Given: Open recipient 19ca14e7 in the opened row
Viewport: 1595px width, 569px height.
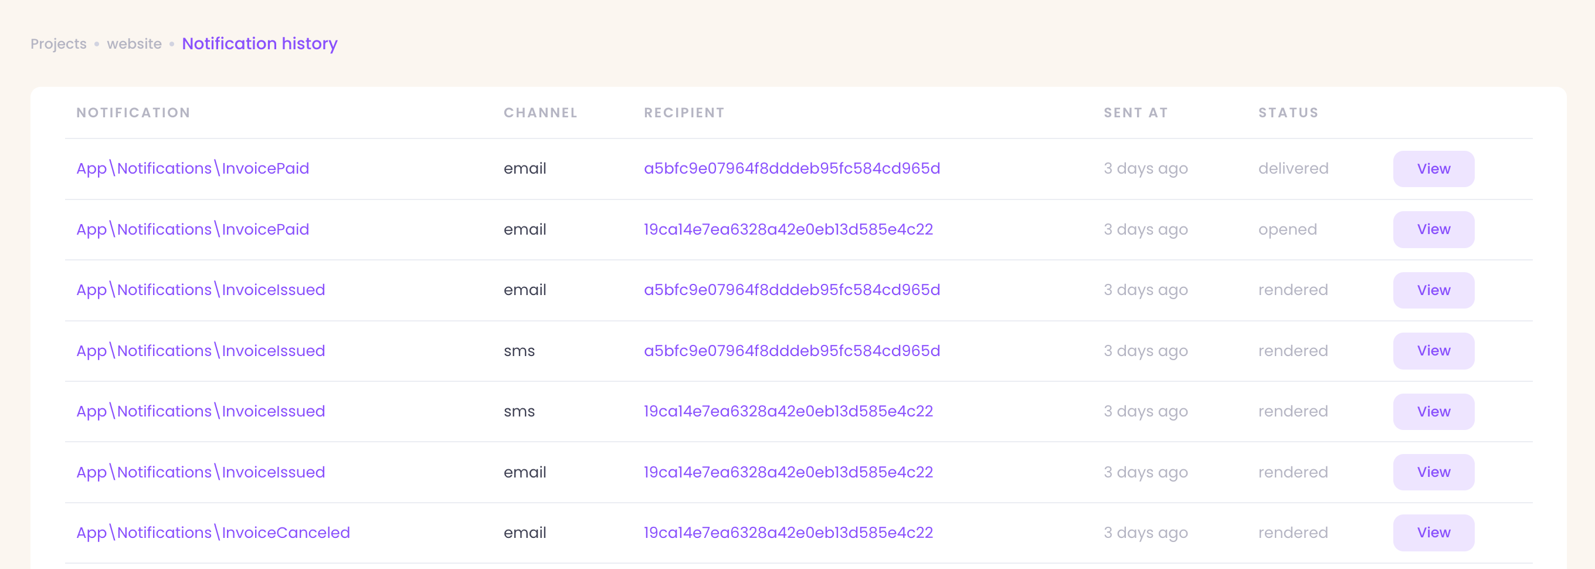Looking at the screenshot, I should pyautogui.click(x=788, y=229).
